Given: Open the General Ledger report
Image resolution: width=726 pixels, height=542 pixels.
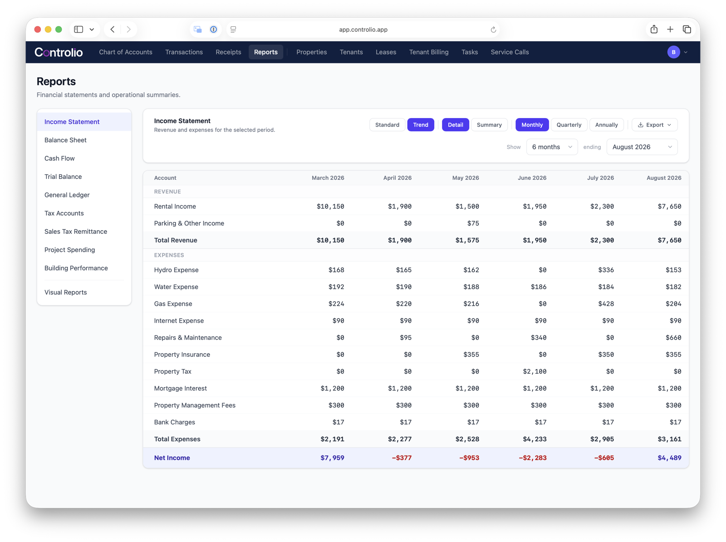Looking at the screenshot, I should [84, 195].
